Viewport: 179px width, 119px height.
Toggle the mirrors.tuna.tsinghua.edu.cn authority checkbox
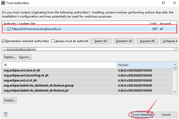pyautogui.click(x=9, y=29)
